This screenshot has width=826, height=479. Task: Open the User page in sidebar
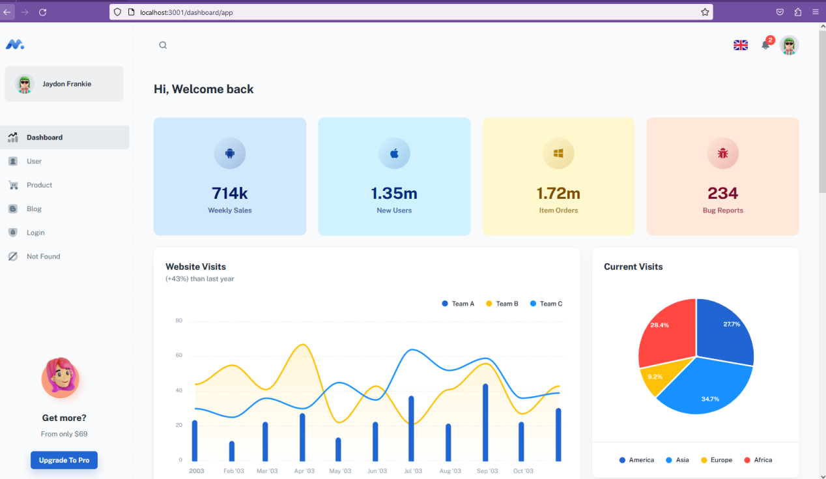click(x=34, y=161)
